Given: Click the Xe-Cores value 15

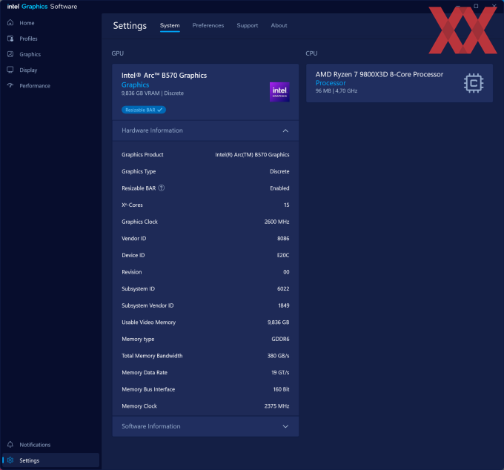Looking at the screenshot, I should pos(286,205).
